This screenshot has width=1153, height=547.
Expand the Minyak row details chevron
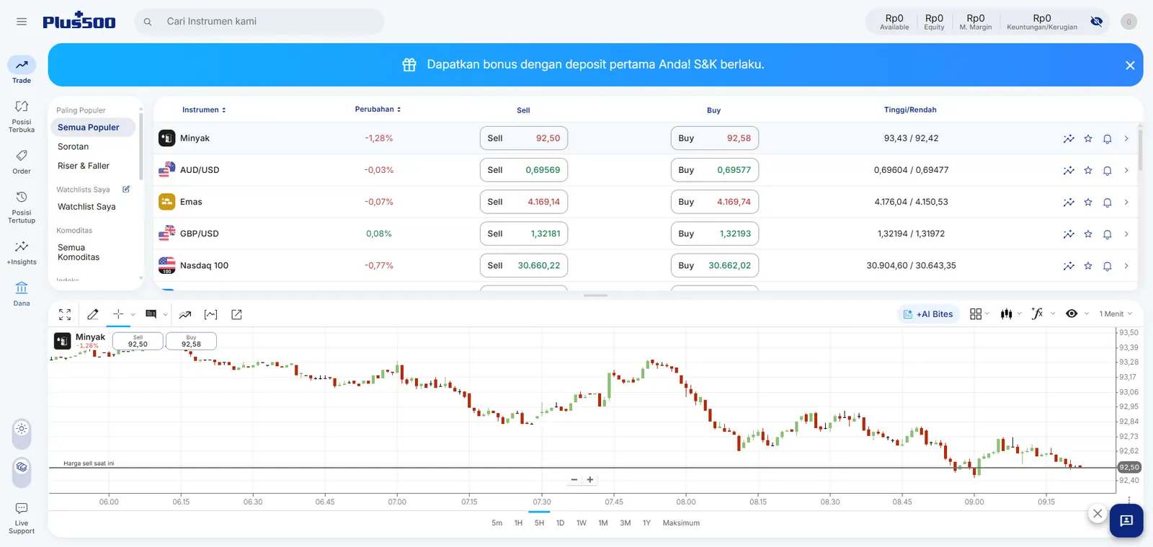(x=1126, y=138)
